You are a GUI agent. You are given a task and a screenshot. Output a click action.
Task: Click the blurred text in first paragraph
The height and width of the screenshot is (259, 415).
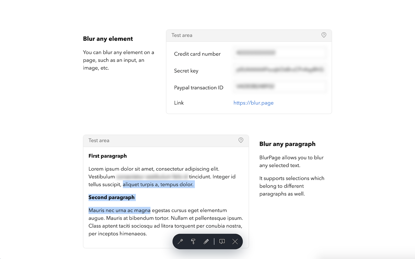coord(152,177)
